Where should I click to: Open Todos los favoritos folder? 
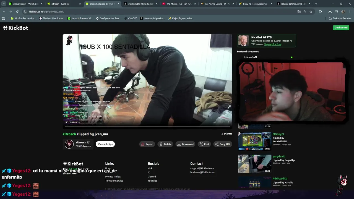pos(340,18)
